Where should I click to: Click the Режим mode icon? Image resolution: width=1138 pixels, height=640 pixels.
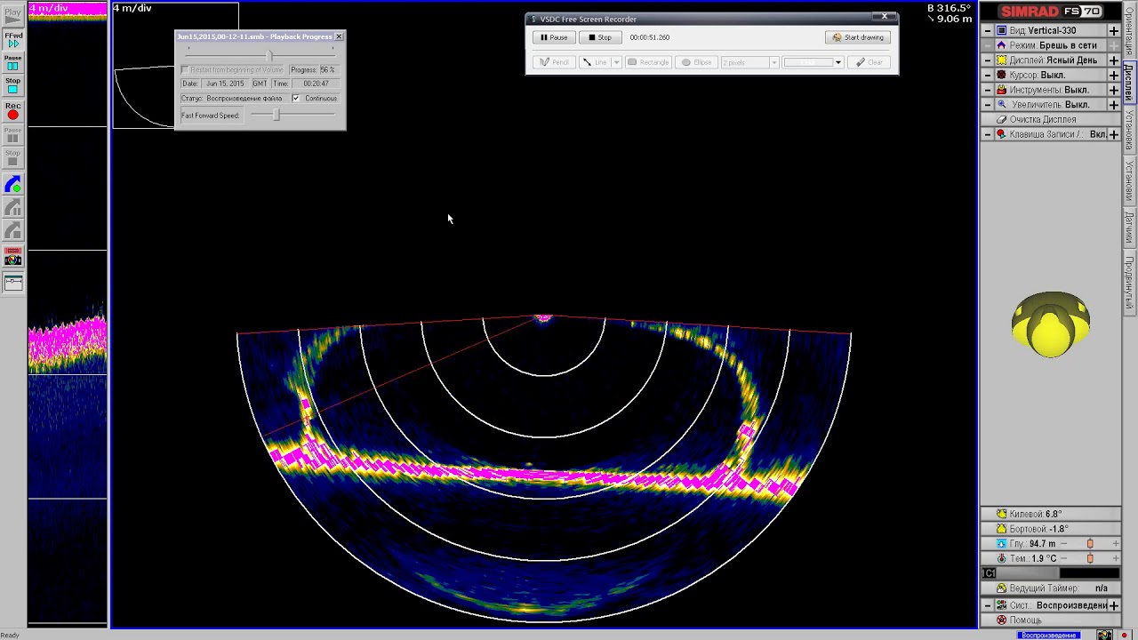pyautogui.click(x=1001, y=45)
